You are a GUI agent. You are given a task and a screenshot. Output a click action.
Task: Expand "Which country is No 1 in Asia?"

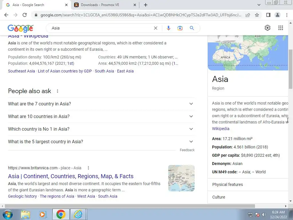[x=101, y=129]
